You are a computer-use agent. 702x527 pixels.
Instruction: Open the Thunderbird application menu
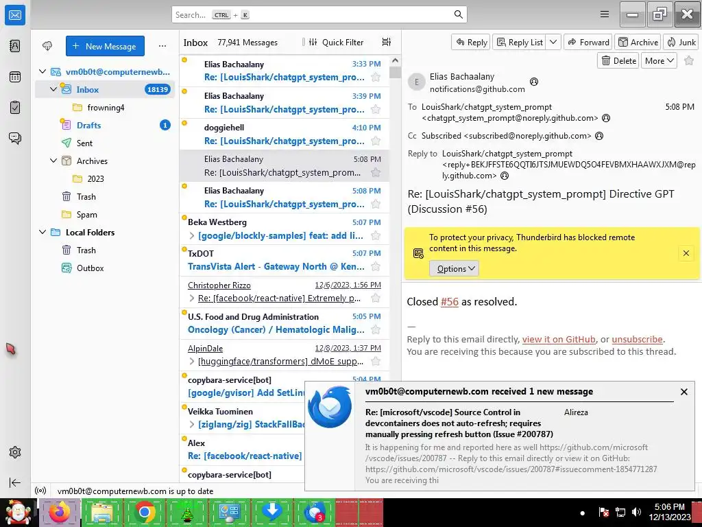coord(605,14)
